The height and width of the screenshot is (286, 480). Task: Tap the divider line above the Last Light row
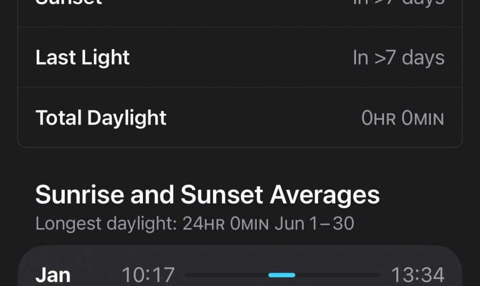(x=240, y=28)
